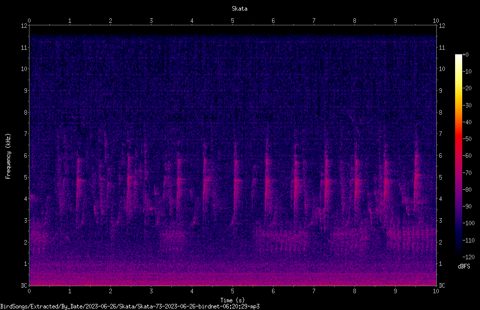This screenshot has width=480, height=310.
Task: Click the '11' tick on right frequency axis
Action: pyautogui.click(x=442, y=47)
